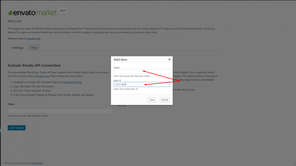Focus the Token field in Add Item dialog
Image resolution: width=296 pixels, height=166 pixels.
[142, 72]
